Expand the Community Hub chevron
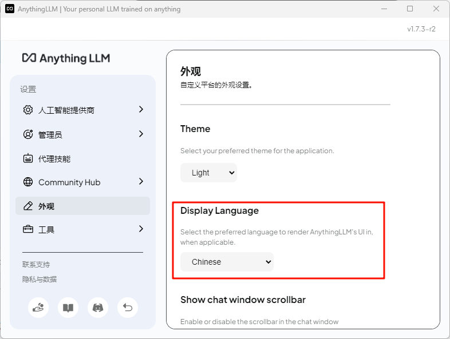The height and width of the screenshot is (339, 450). [141, 181]
